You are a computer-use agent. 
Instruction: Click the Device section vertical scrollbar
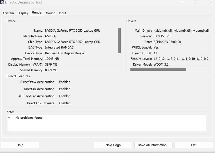coord(119,41)
